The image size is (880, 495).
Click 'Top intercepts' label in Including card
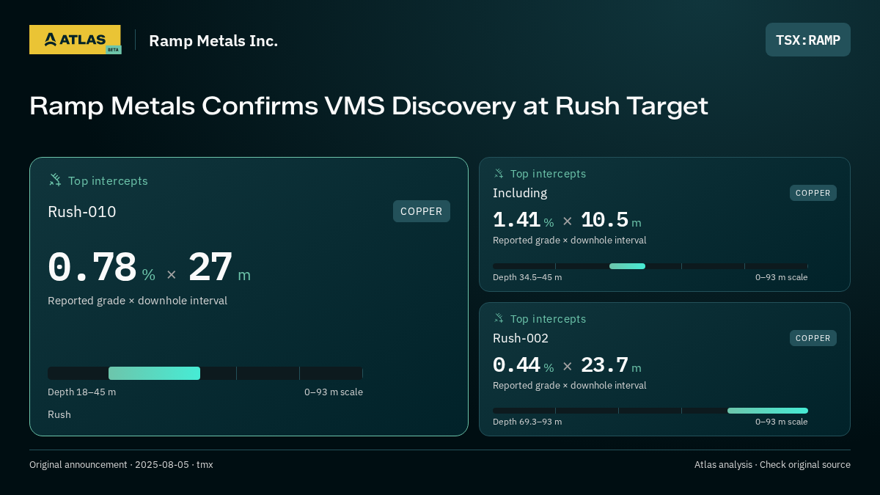(x=548, y=174)
